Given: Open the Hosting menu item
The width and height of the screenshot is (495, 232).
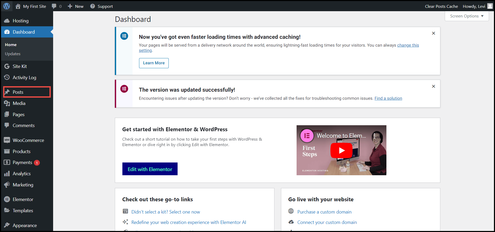Looking at the screenshot, I should (27, 21).
